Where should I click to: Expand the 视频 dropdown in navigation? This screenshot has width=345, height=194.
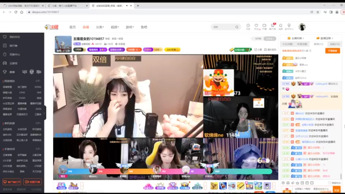(x=115, y=27)
